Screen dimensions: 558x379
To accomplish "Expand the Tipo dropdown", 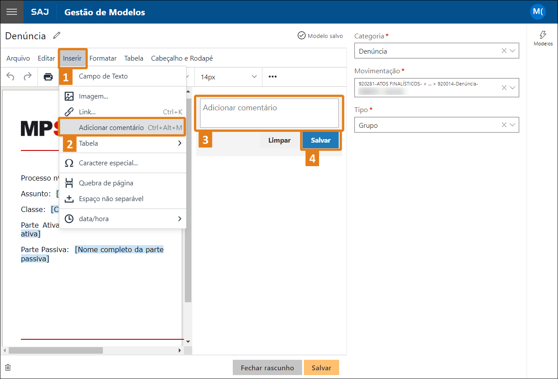I will [513, 125].
